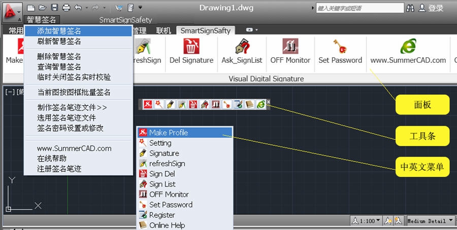
Task: Click the OFF Monitor ribbon button
Action: coord(290,52)
